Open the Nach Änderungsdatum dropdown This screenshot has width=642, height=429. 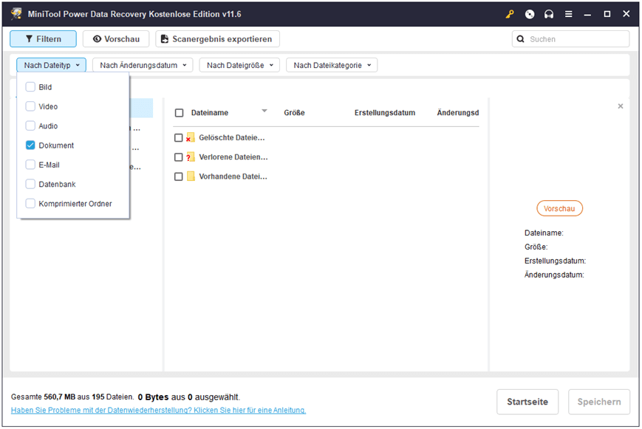click(142, 64)
